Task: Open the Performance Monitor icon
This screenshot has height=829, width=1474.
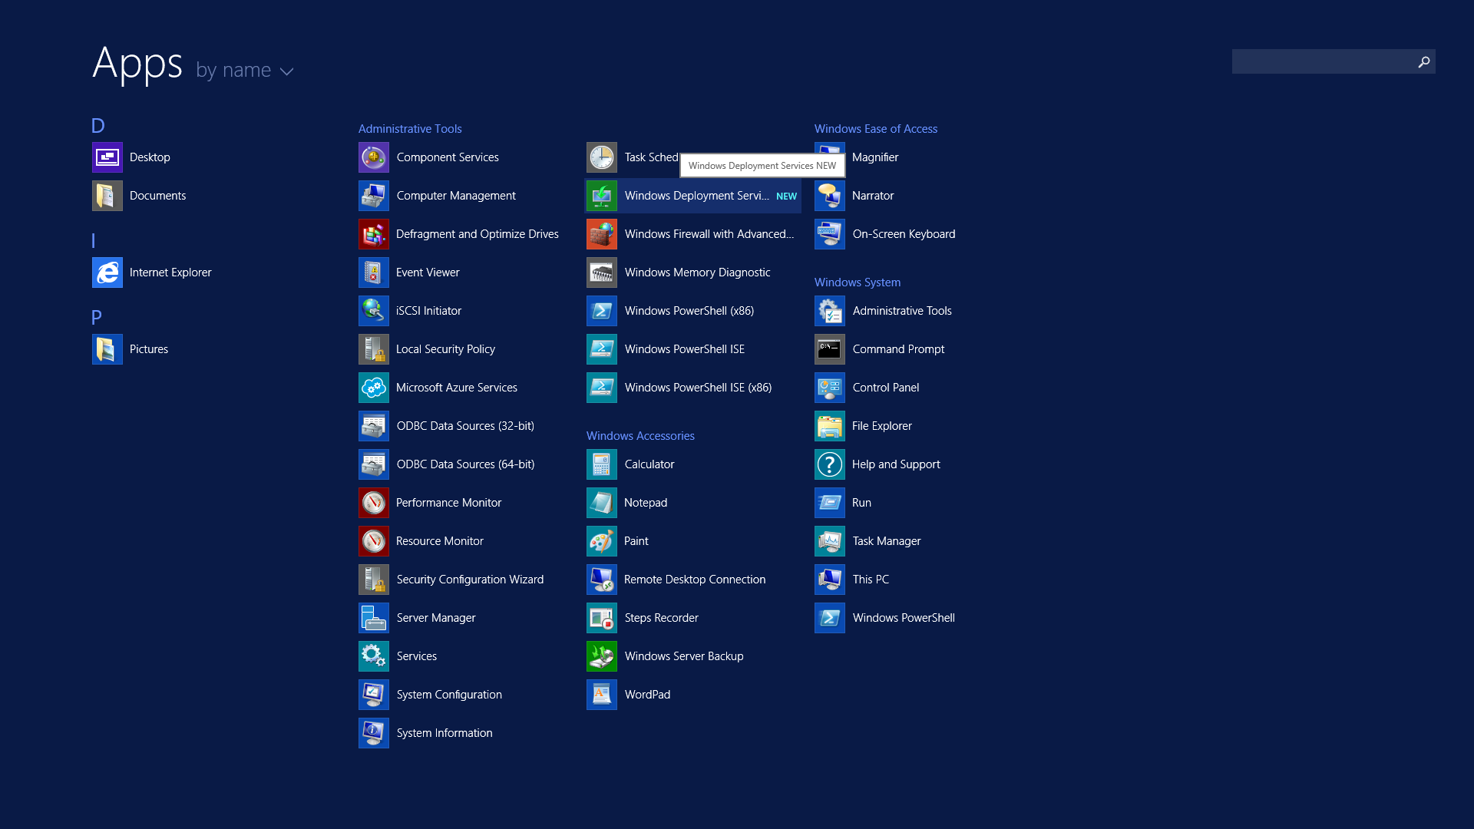Action: (374, 503)
